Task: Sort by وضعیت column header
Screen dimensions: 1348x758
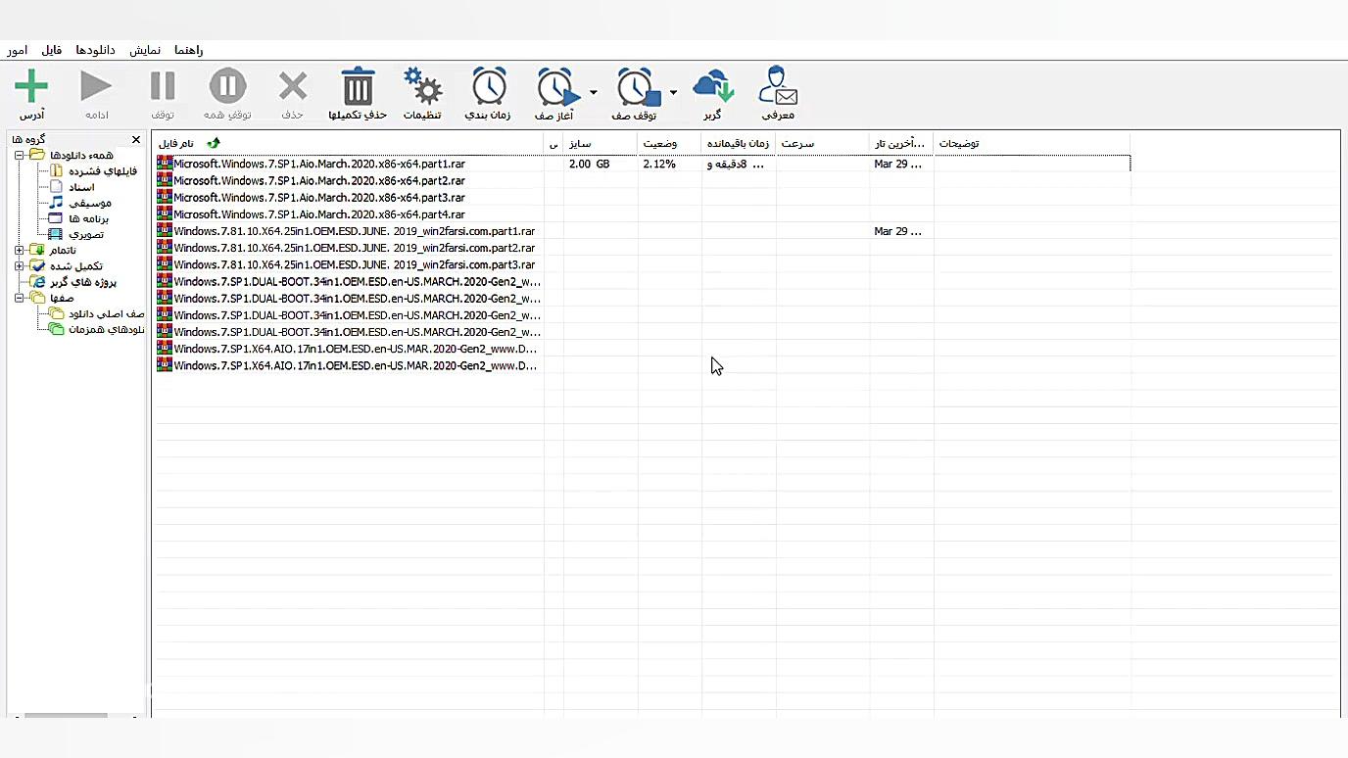Action: click(670, 144)
